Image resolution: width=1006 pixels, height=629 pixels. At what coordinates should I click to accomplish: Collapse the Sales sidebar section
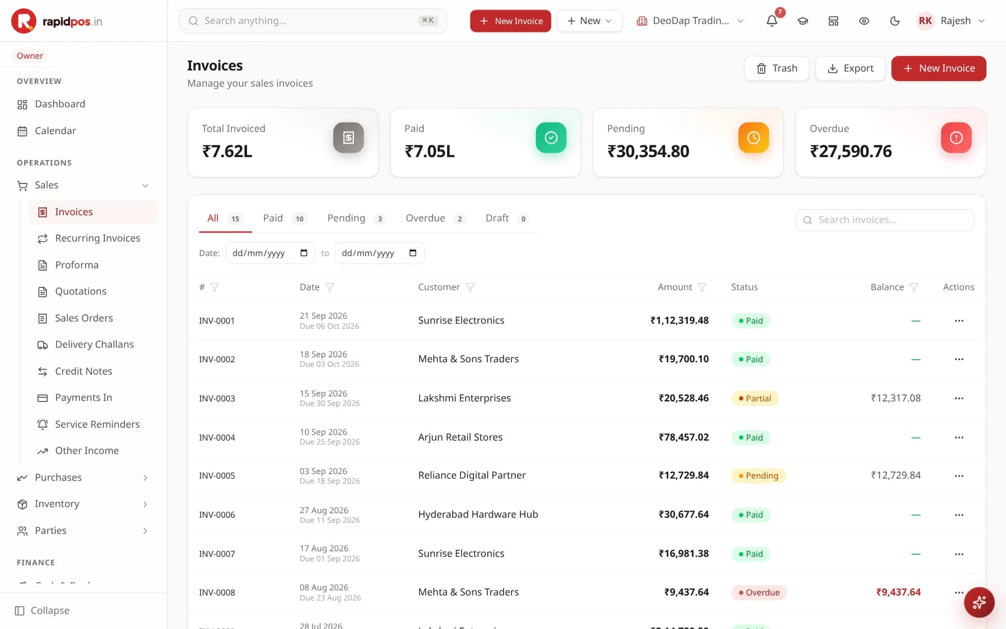[x=84, y=185]
